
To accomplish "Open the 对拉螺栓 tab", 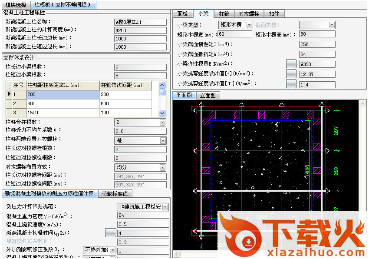I will pyautogui.click(x=249, y=14).
